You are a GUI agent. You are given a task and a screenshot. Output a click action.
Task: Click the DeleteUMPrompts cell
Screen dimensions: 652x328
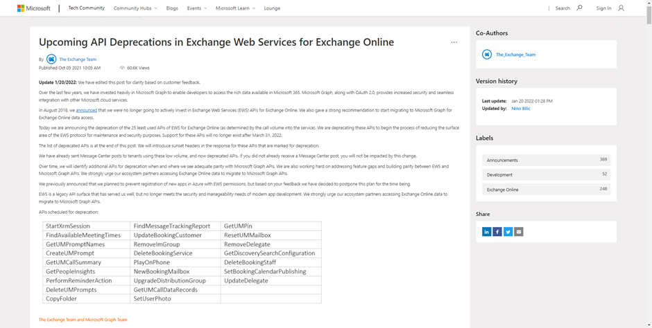point(87,290)
